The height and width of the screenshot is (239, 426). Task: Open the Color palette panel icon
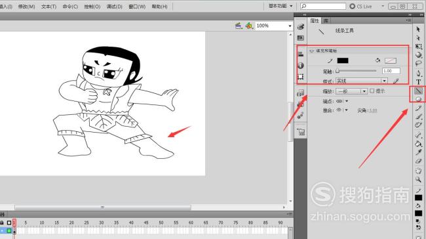pyautogui.click(x=300, y=27)
